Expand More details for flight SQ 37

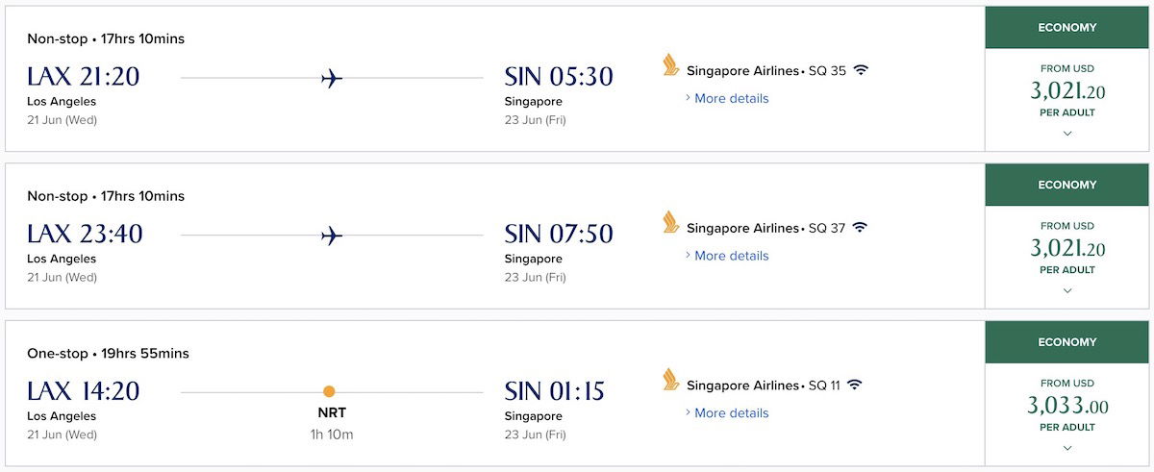(x=731, y=256)
